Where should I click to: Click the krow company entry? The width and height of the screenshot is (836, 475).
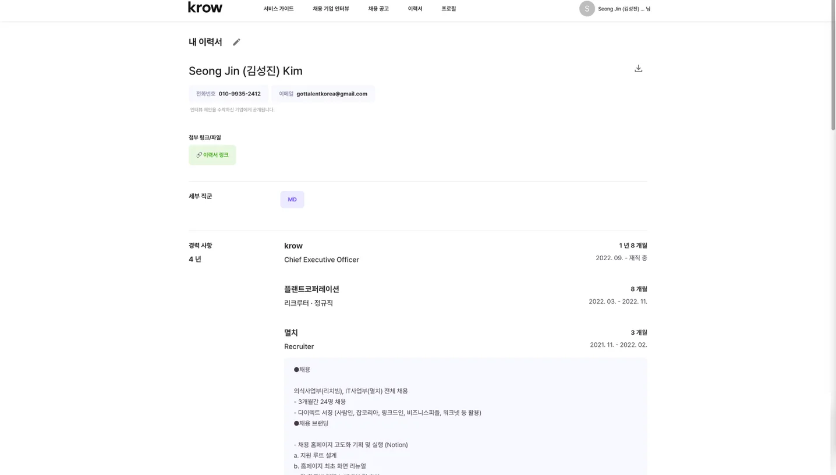click(293, 246)
